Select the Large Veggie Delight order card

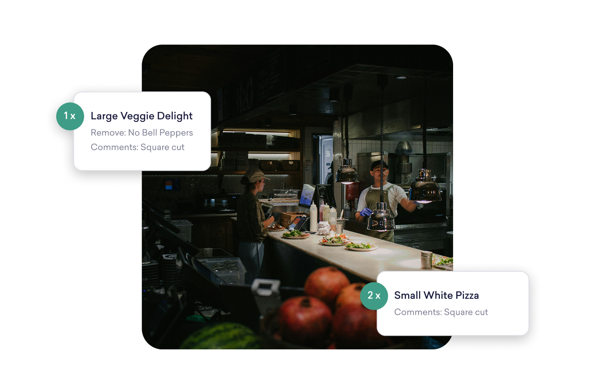[x=142, y=131]
